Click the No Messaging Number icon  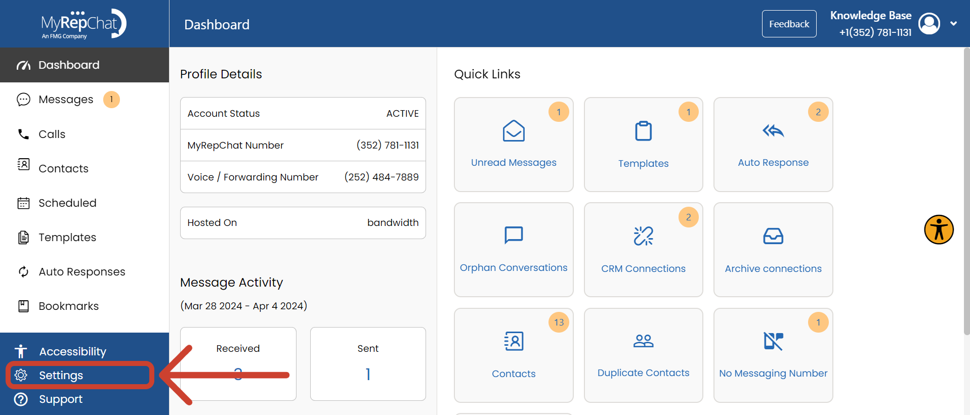[773, 341]
